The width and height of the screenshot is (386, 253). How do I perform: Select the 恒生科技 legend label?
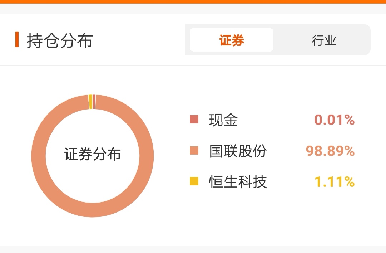coord(238,182)
